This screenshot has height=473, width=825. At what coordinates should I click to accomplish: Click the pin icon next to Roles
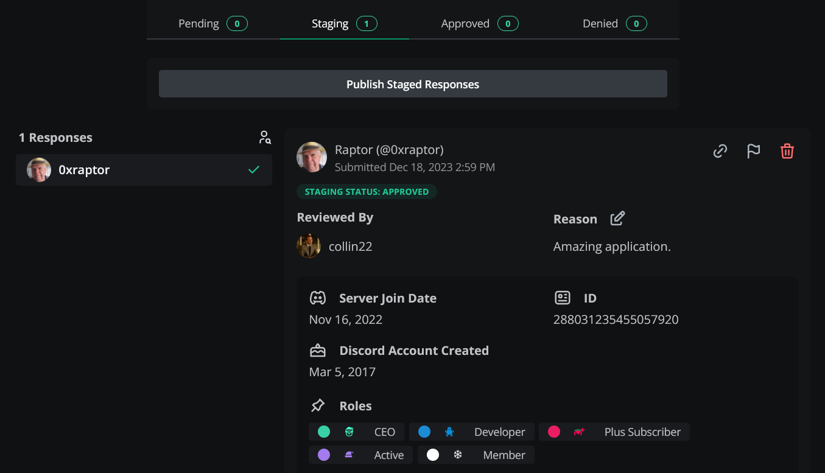pos(318,405)
